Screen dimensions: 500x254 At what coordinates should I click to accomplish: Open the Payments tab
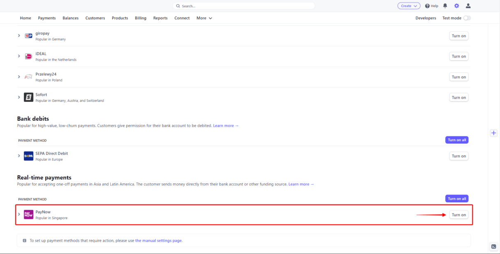47,18
